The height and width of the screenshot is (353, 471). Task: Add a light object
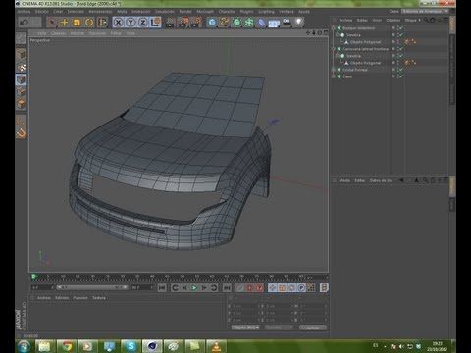299,23
